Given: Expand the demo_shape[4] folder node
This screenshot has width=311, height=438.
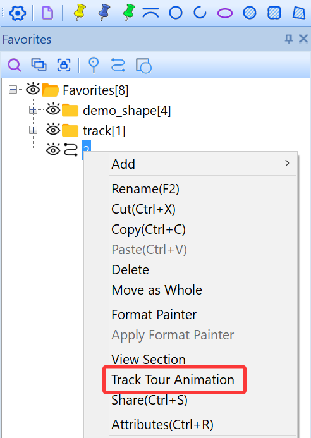Looking at the screenshot, I should pos(33,110).
